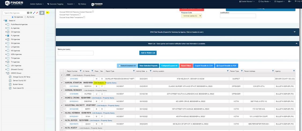Open the grid apps icon in navbar
The height and width of the screenshot is (131, 302).
tap(289, 1)
